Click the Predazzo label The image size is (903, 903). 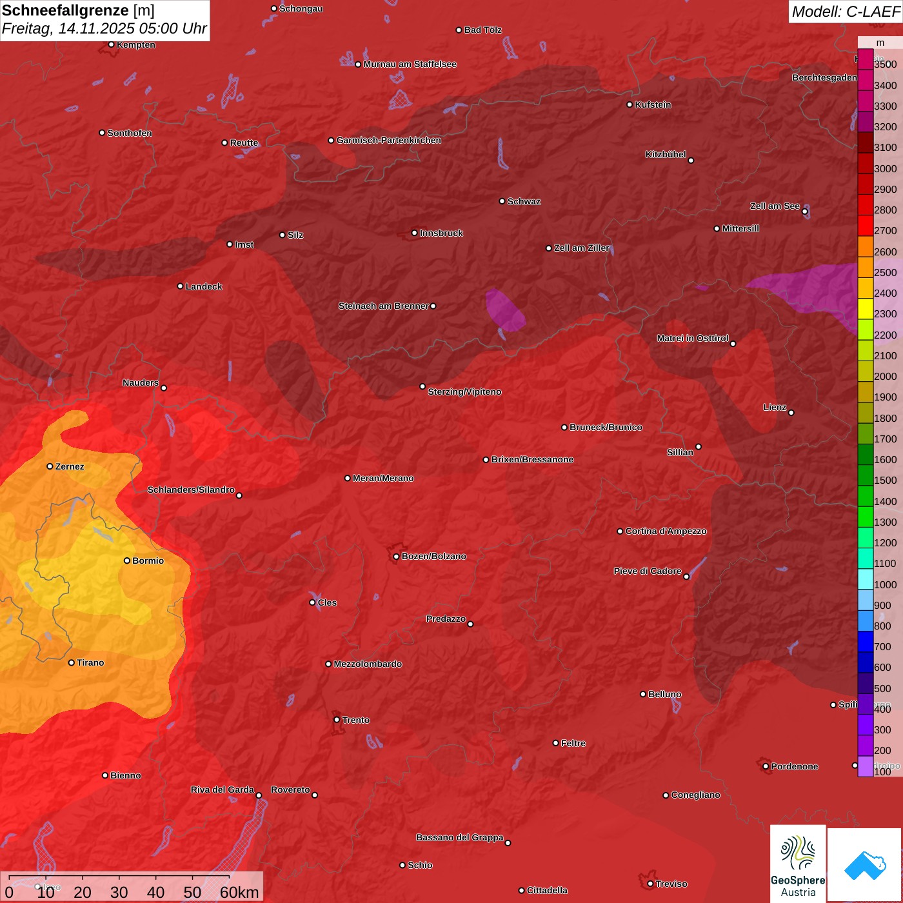446,619
